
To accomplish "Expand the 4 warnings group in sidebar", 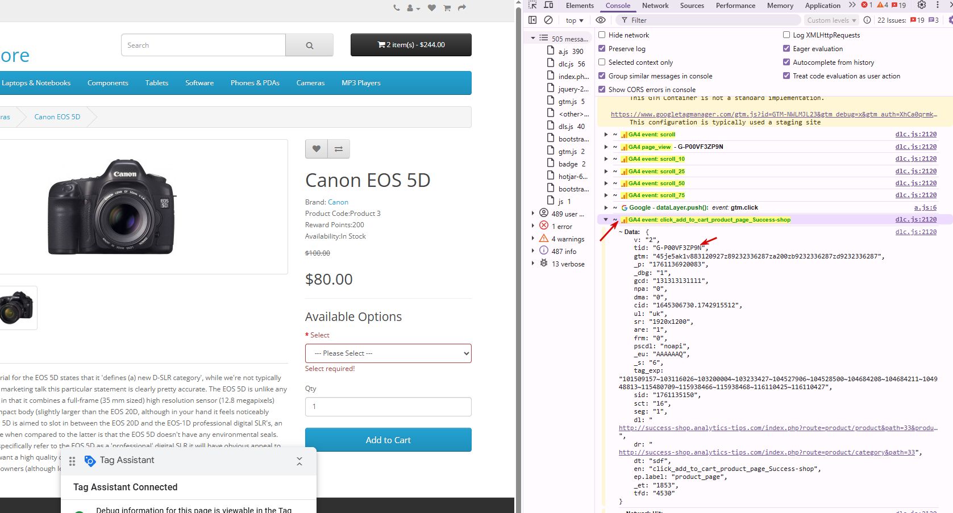I will click(532, 239).
